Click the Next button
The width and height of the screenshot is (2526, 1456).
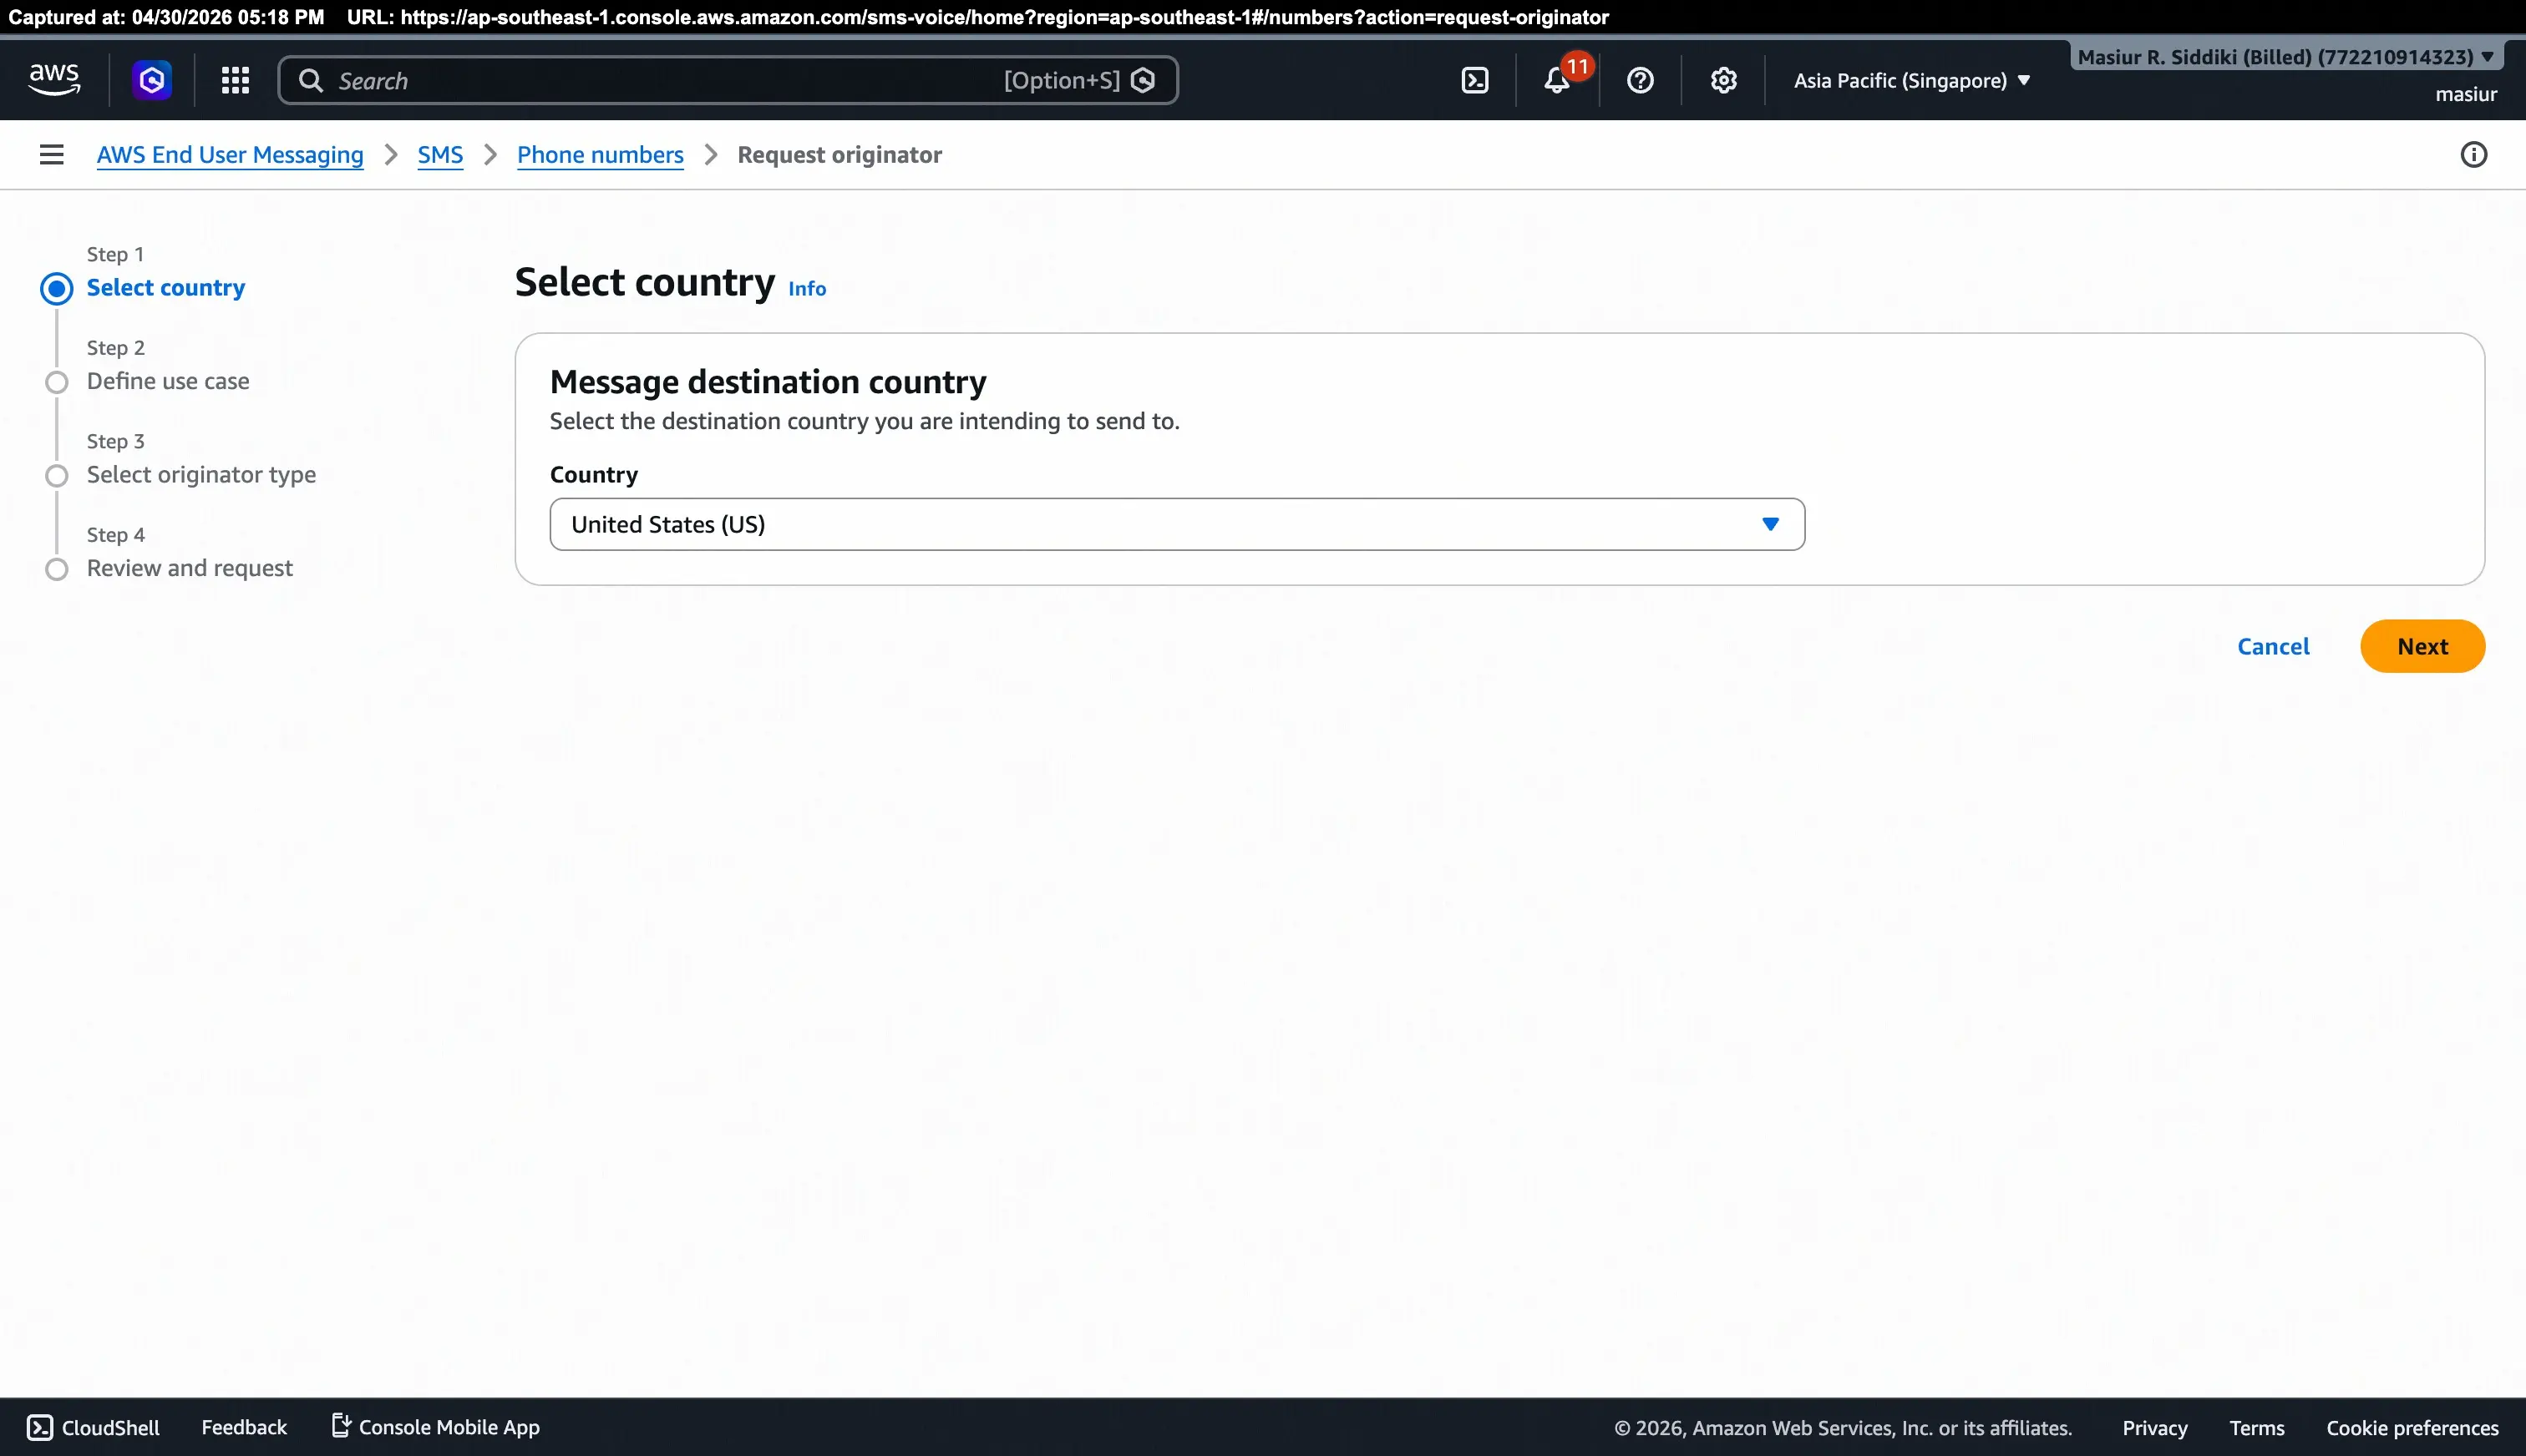(x=2422, y=646)
